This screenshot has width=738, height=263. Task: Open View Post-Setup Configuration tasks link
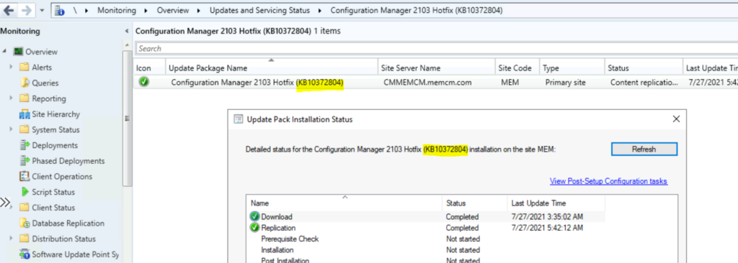tap(608, 181)
